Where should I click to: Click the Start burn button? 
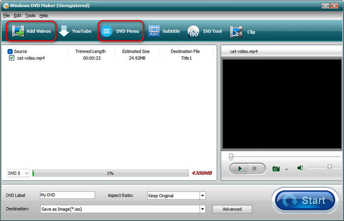[x=305, y=200]
